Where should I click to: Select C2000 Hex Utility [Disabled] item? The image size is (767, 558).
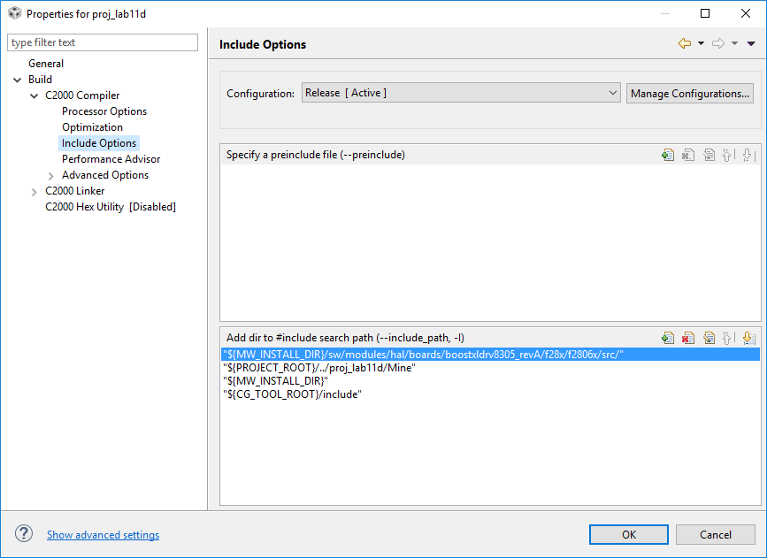click(x=111, y=207)
